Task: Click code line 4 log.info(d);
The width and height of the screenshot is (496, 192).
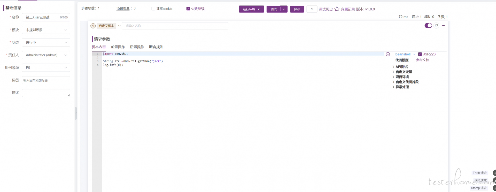Action: point(113,65)
